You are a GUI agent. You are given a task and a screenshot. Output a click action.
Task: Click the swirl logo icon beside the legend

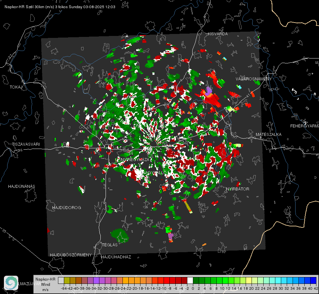[11, 283]
